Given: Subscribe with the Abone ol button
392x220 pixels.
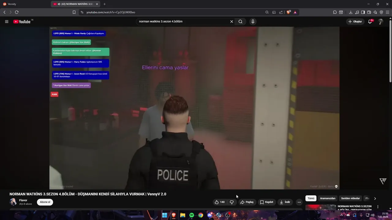Looking at the screenshot, I should [45, 202].
